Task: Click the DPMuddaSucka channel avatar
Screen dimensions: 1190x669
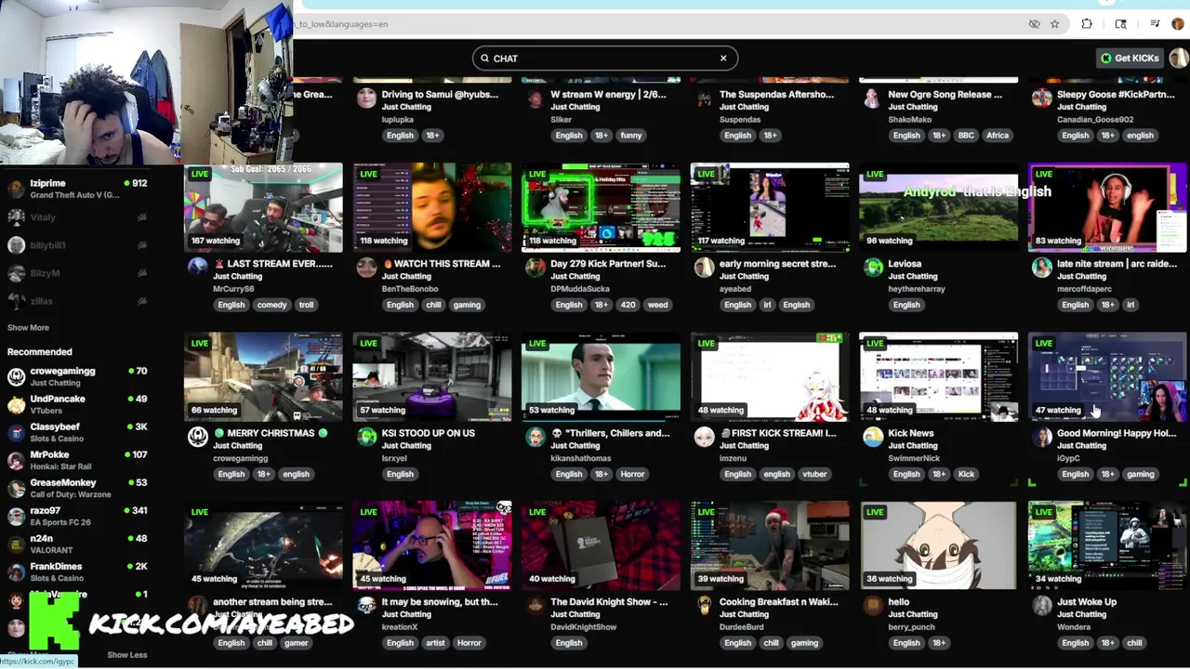Action: click(x=535, y=268)
